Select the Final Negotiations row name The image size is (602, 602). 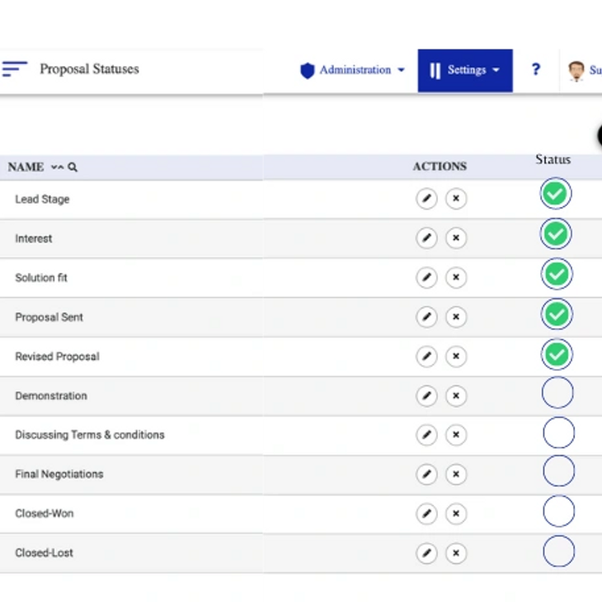click(x=59, y=474)
